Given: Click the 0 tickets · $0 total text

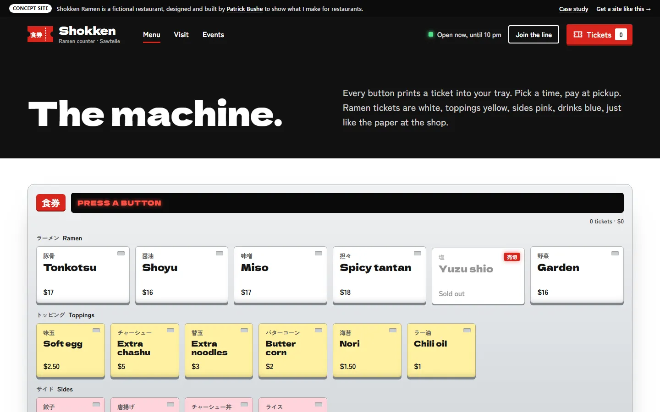Looking at the screenshot, I should point(606,222).
